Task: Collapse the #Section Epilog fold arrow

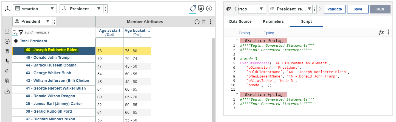Action: click(x=237, y=94)
